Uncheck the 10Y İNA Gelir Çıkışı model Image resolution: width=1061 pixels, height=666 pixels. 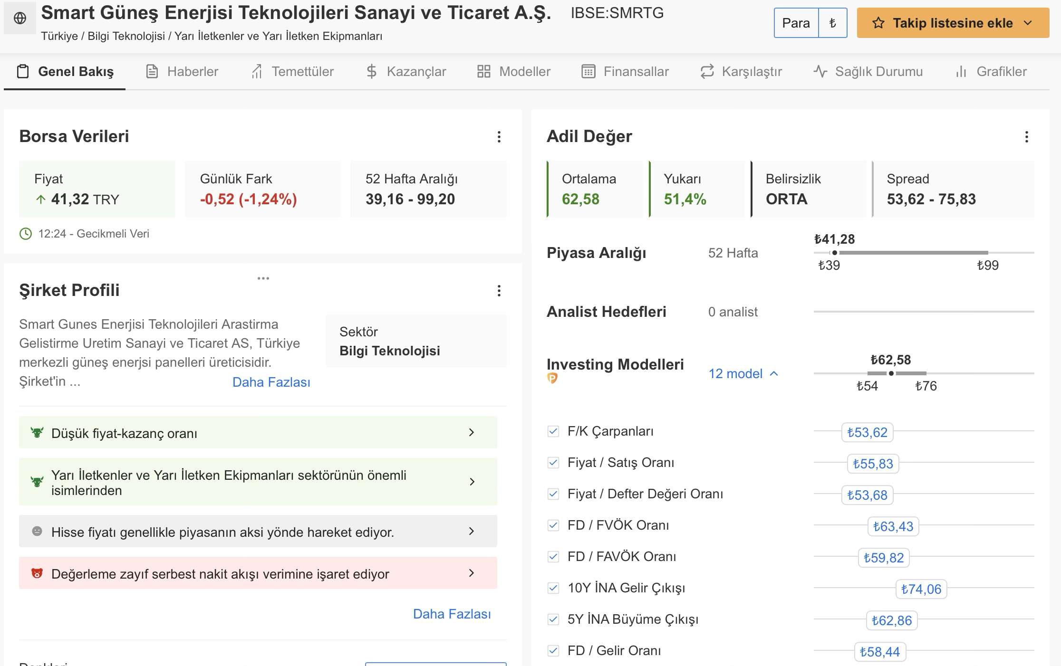[x=553, y=588]
